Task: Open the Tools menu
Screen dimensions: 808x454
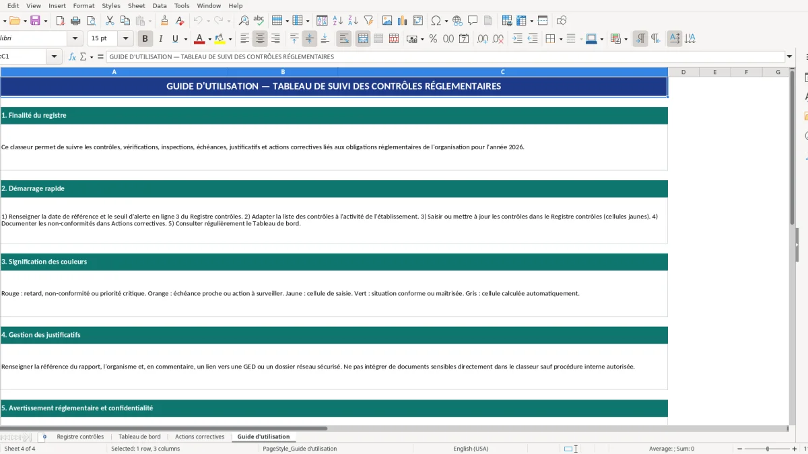Action: pos(182,5)
